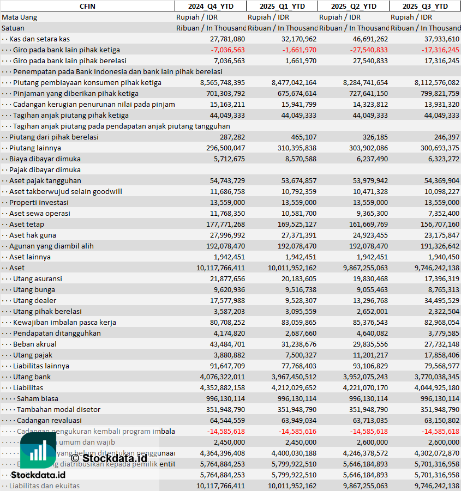Select the loan value 799,821,759
The image size is (461, 491).
pyautogui.click(x=440, y=94)
